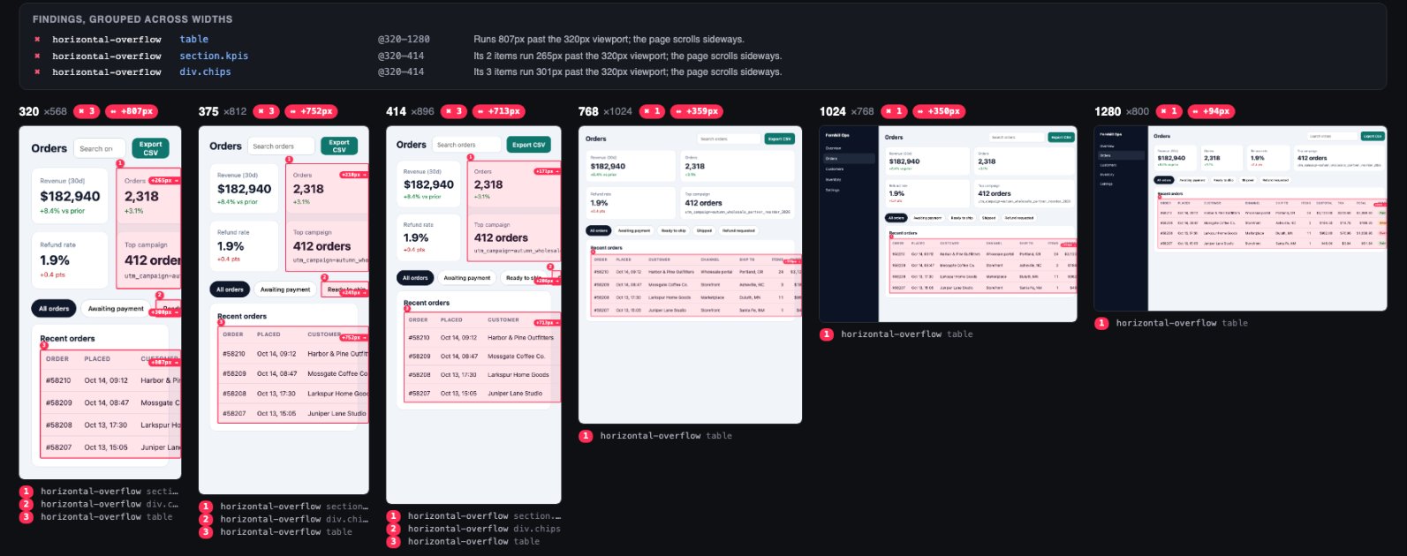1407x556 pixels.
Task: Click the error count badge beside 1024 ×768
Action: (x=894, y=111)
